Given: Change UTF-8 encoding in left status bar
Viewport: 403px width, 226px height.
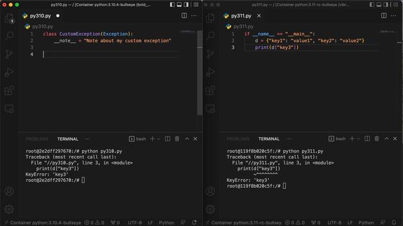Looking at the screenshot, I should point(135,223).
